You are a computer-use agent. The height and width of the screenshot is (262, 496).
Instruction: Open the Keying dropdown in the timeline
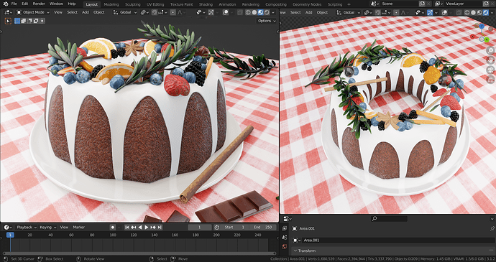[47, 228]
